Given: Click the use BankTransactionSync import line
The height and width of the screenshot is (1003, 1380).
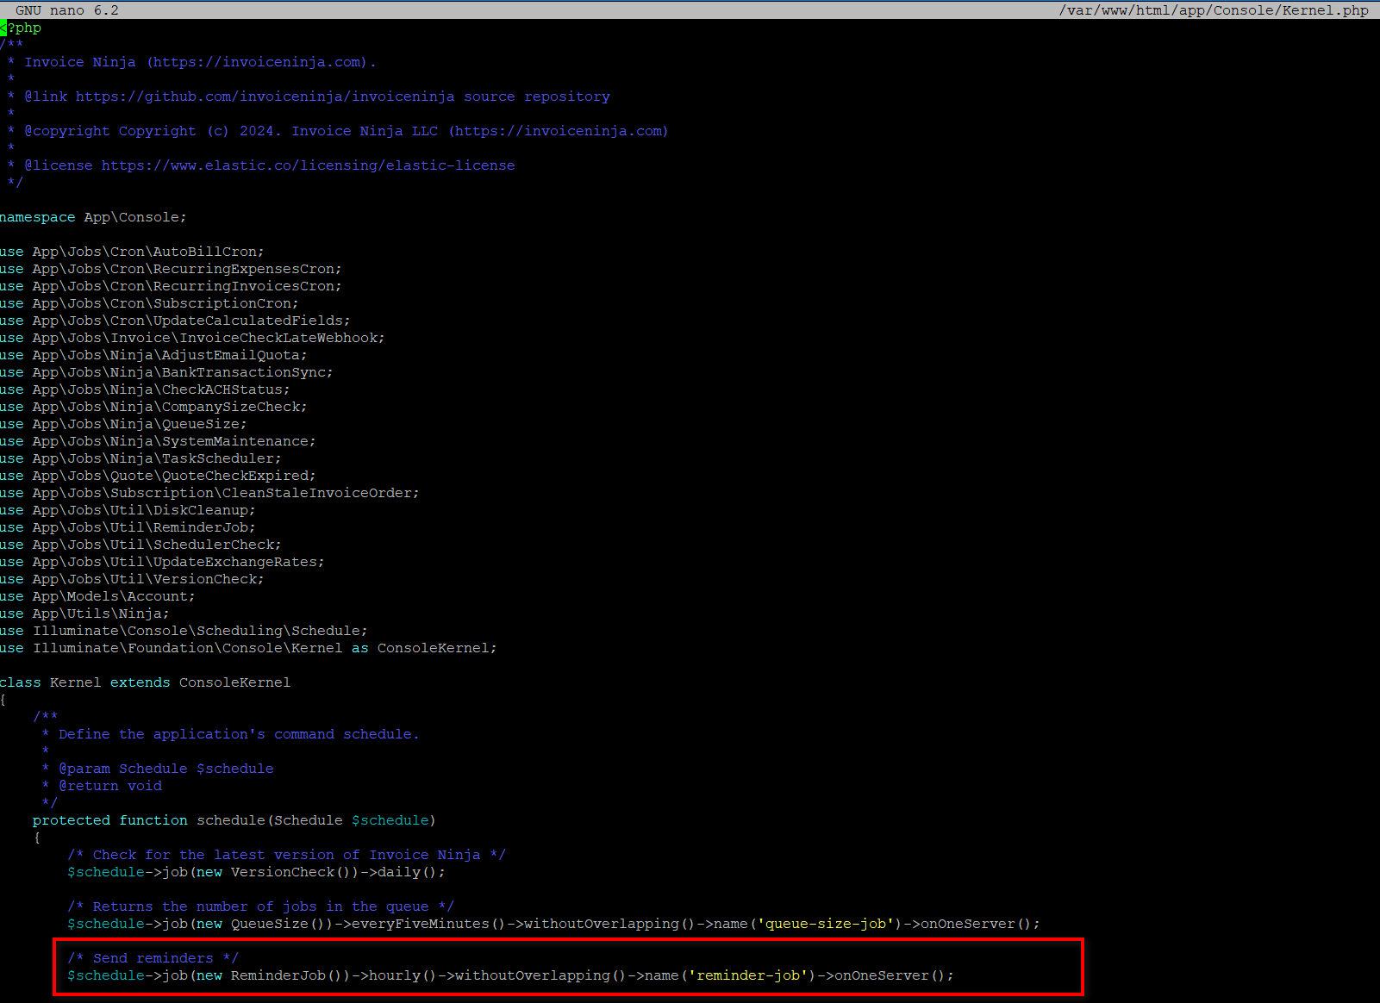Looking at the screenshot, I should coord(166,372).
